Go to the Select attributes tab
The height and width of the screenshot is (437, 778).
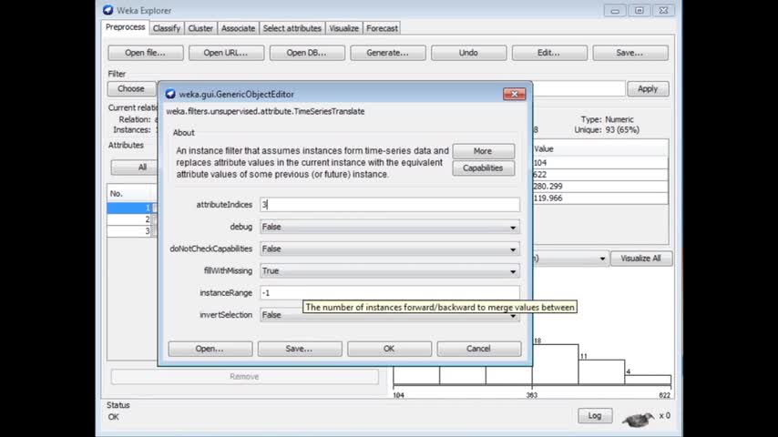tap(292, 28)
